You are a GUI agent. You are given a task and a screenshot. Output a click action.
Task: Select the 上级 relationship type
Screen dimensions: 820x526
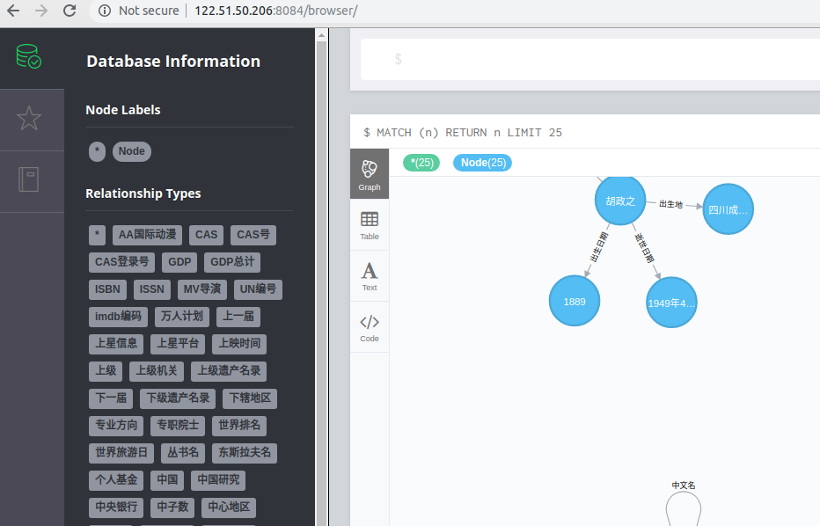(106, 370)
